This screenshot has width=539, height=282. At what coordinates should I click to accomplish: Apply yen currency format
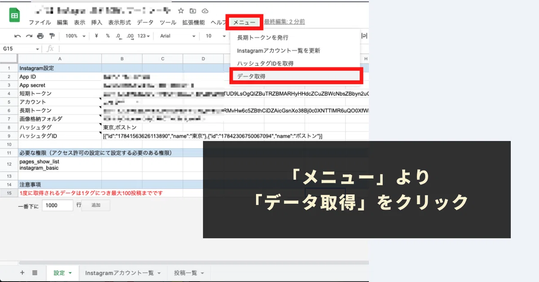pos(96,36)
